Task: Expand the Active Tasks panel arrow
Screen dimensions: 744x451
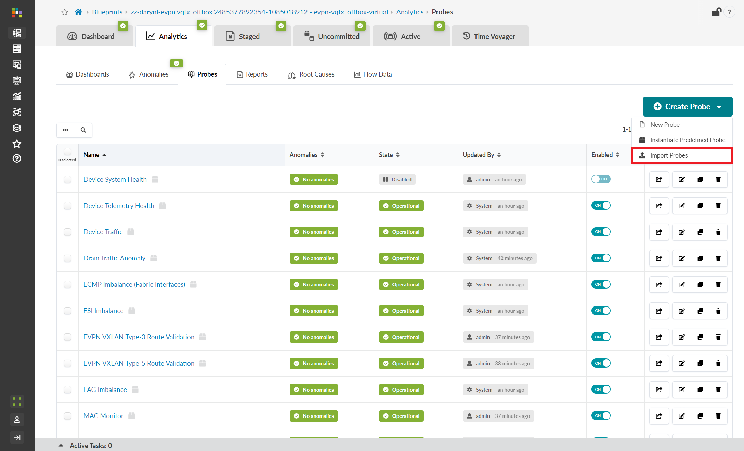Action: point(61,445)
